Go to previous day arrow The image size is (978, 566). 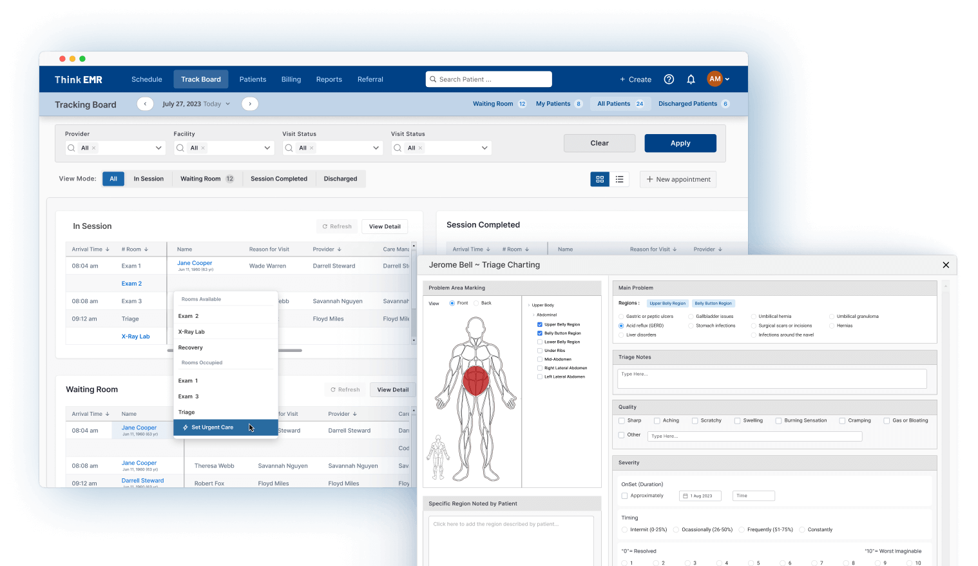[x=145, y=104]
